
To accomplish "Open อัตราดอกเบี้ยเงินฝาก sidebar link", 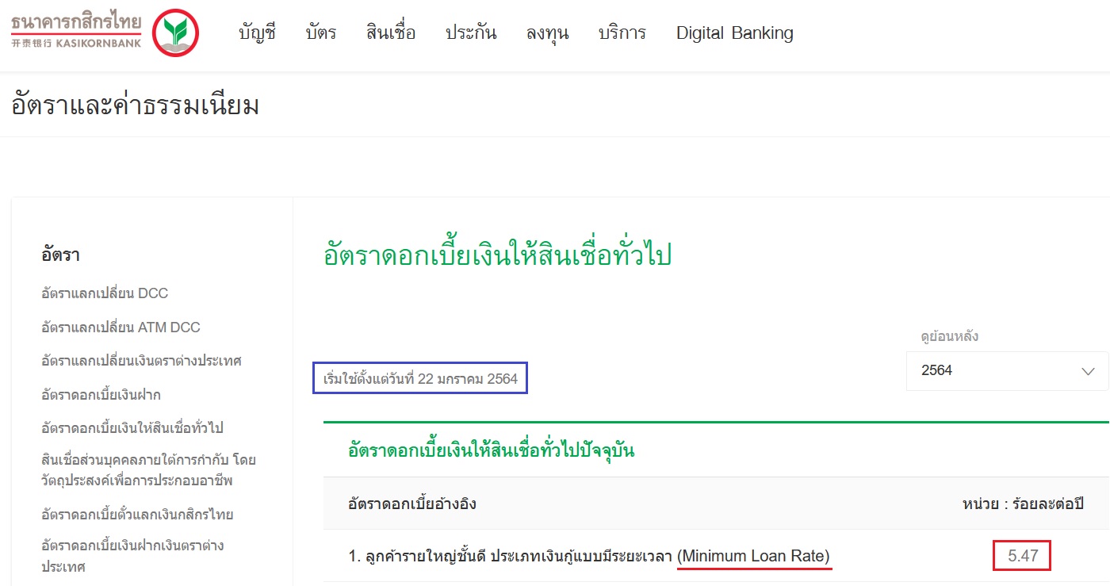I will [101, 395].
